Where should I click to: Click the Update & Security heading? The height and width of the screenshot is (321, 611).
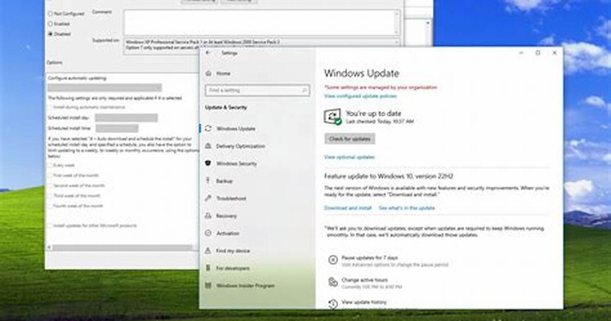coord(226,107)
